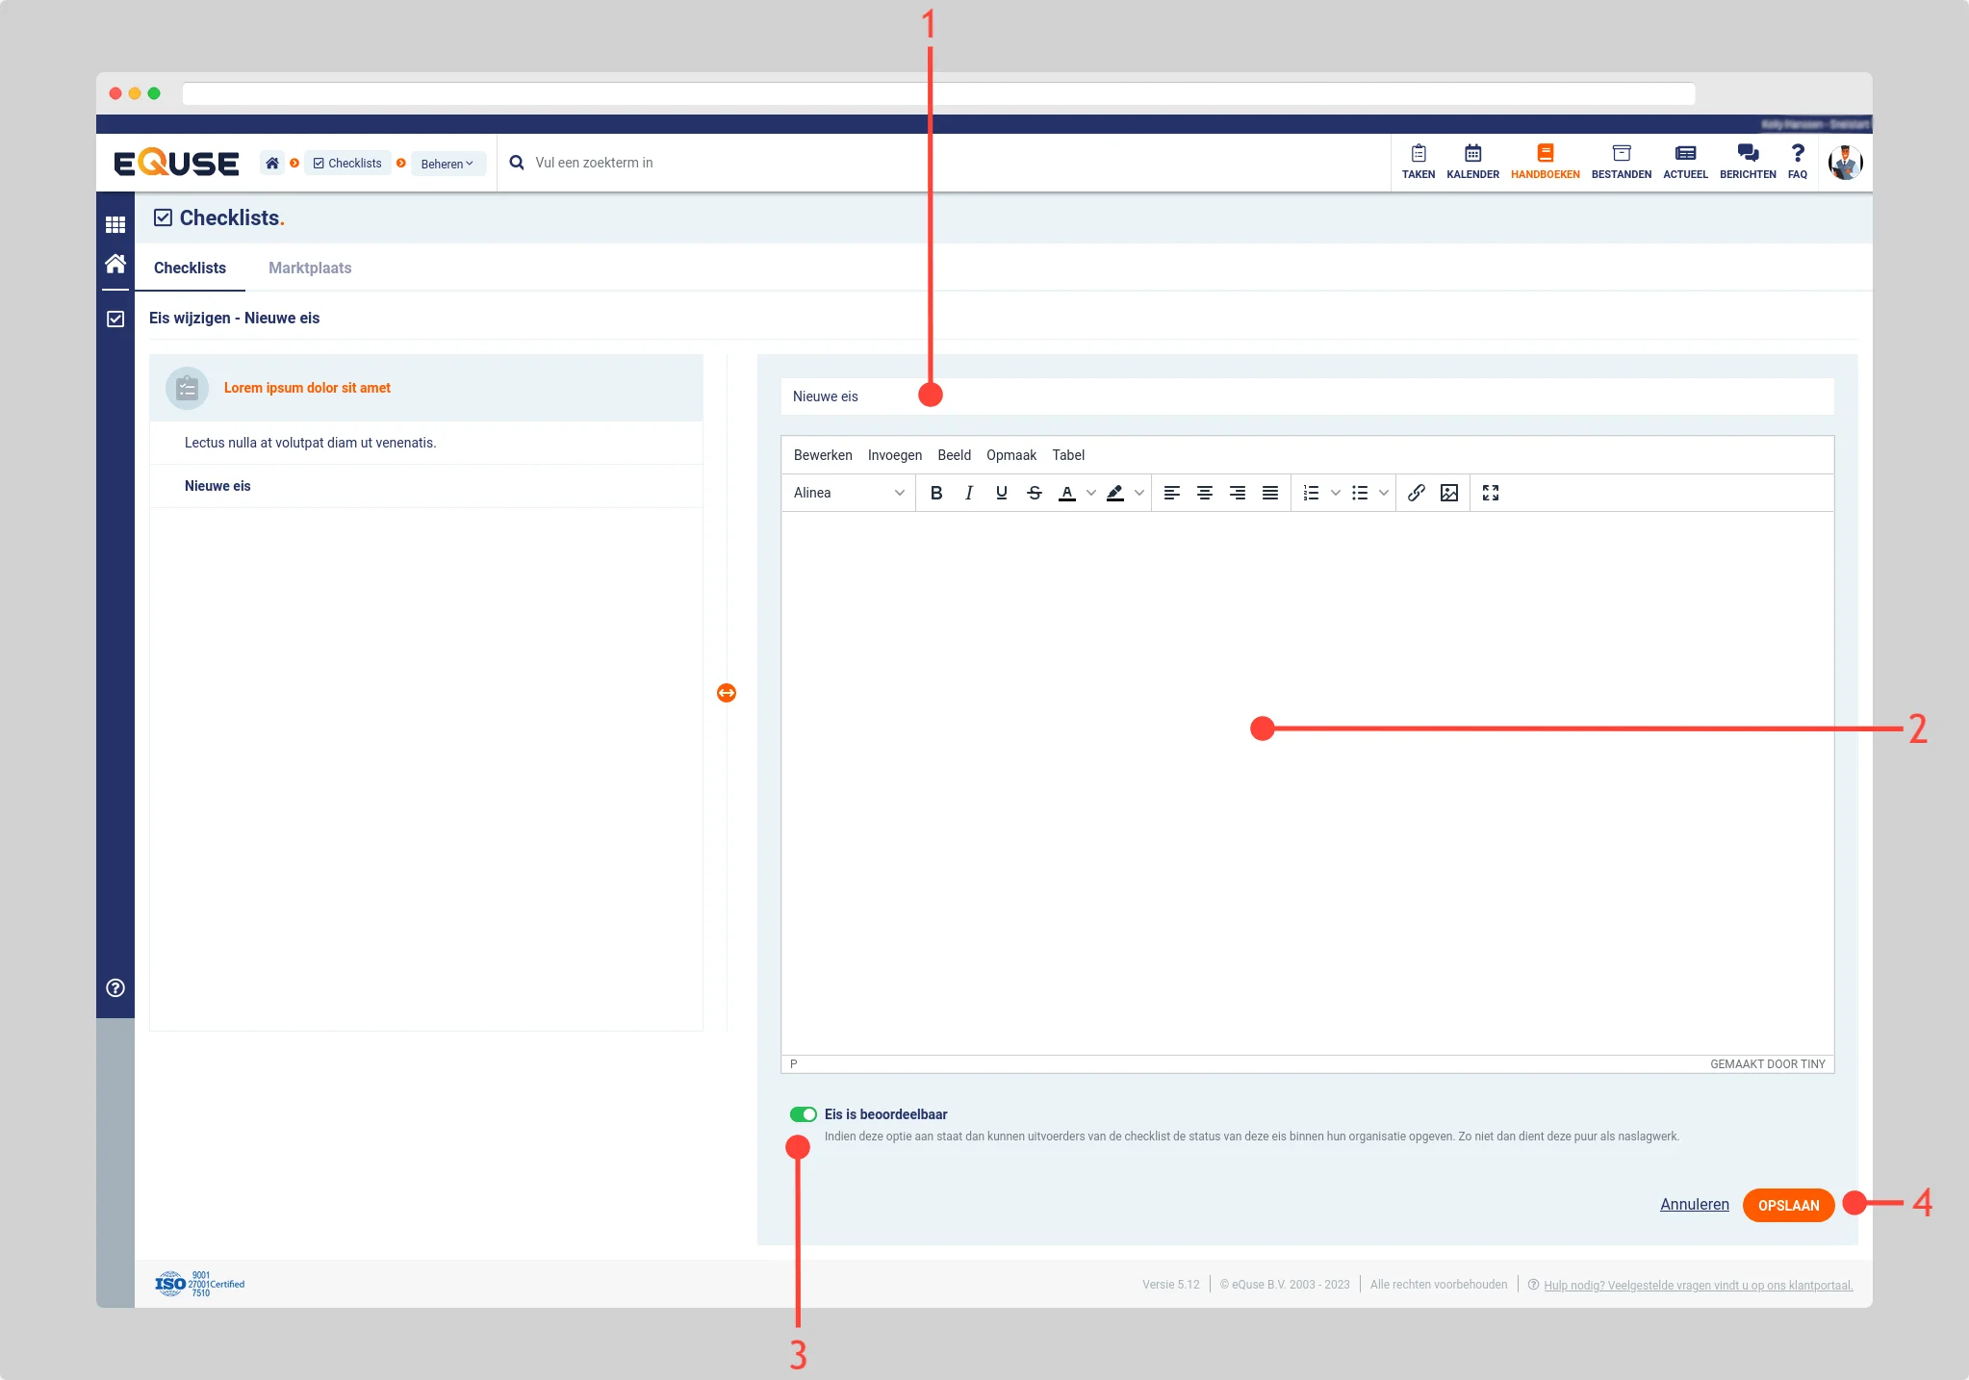Click the insert image icon
The width and height of the screenshot is (1969, 1380).
coord(1448,493)
